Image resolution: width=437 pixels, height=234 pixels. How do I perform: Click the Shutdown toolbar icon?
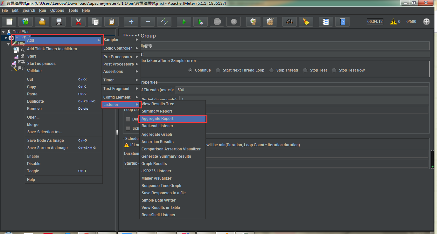pyautogui.click(x=233, y=22)
